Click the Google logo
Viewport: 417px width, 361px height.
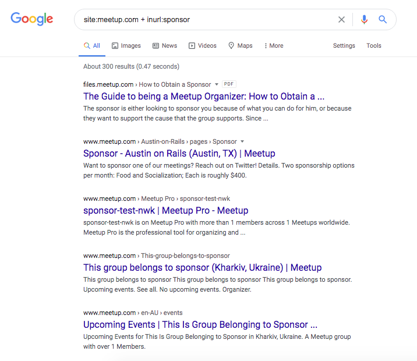coord(31,19)
